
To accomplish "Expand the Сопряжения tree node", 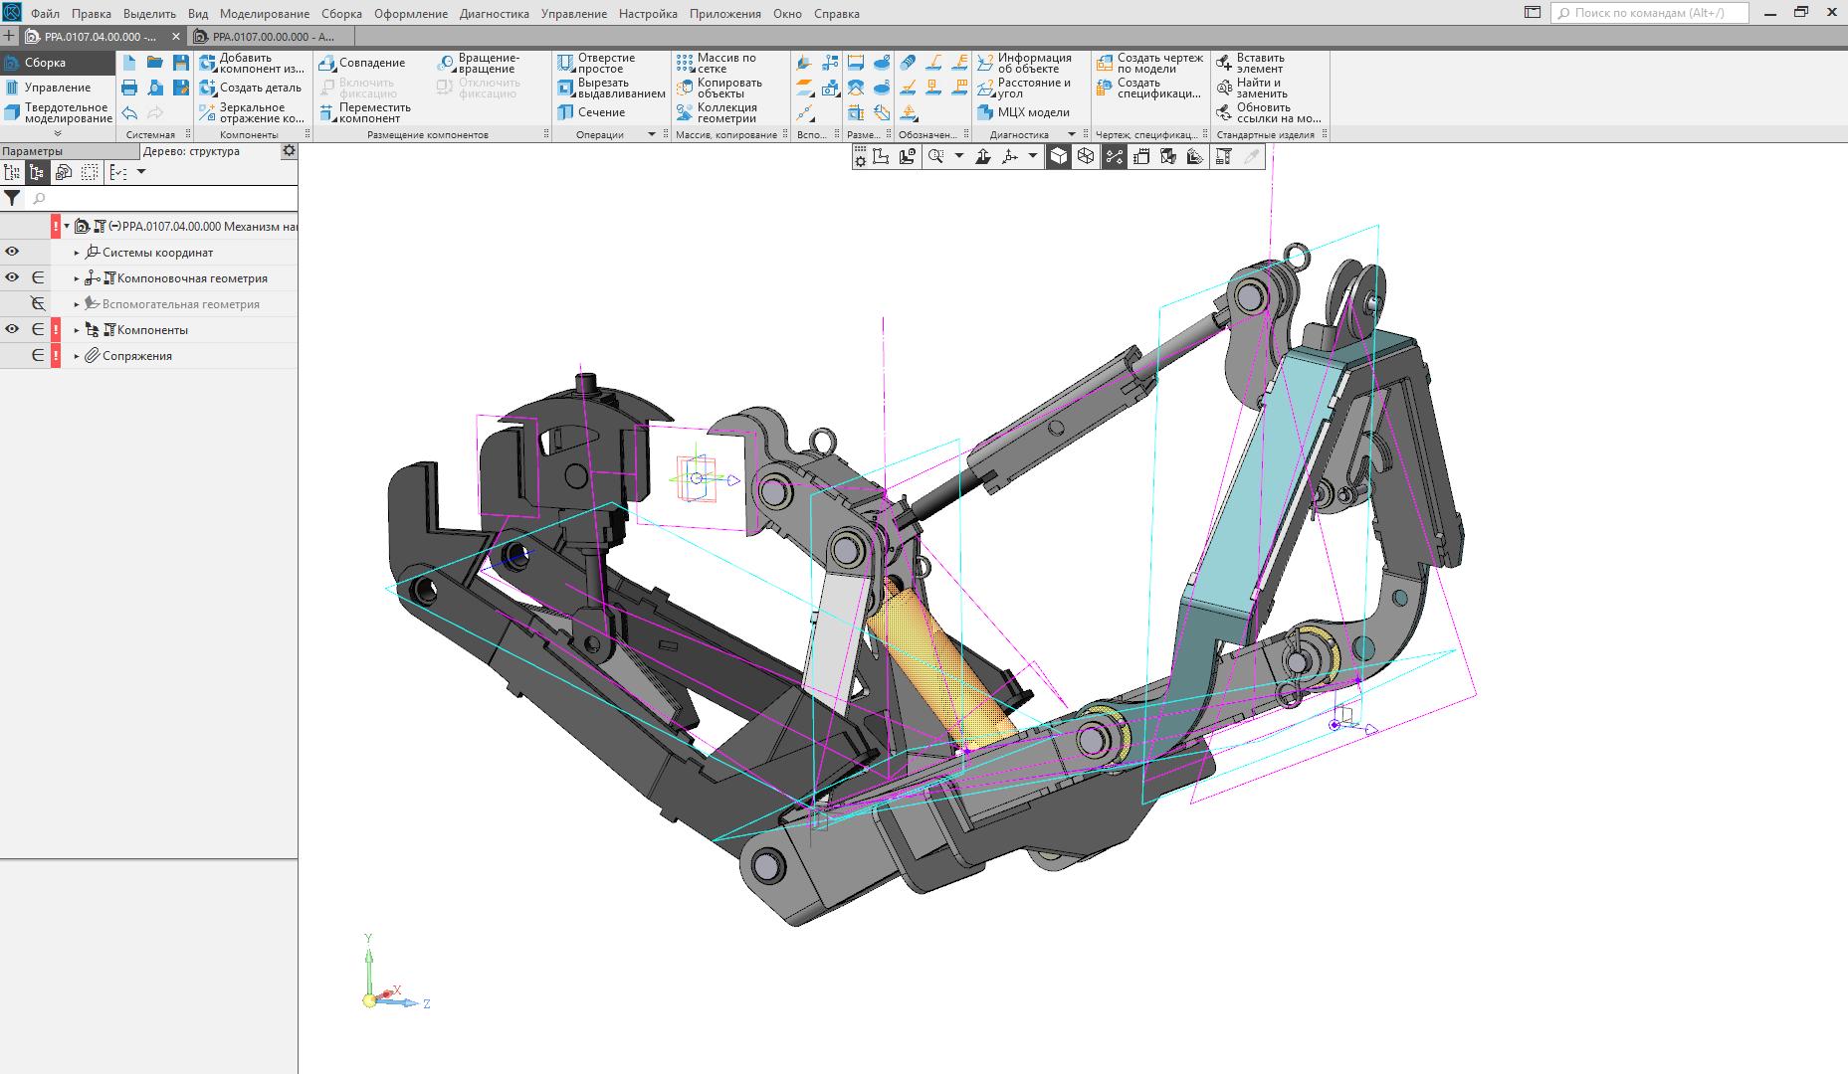I will [x=77, y=356].
